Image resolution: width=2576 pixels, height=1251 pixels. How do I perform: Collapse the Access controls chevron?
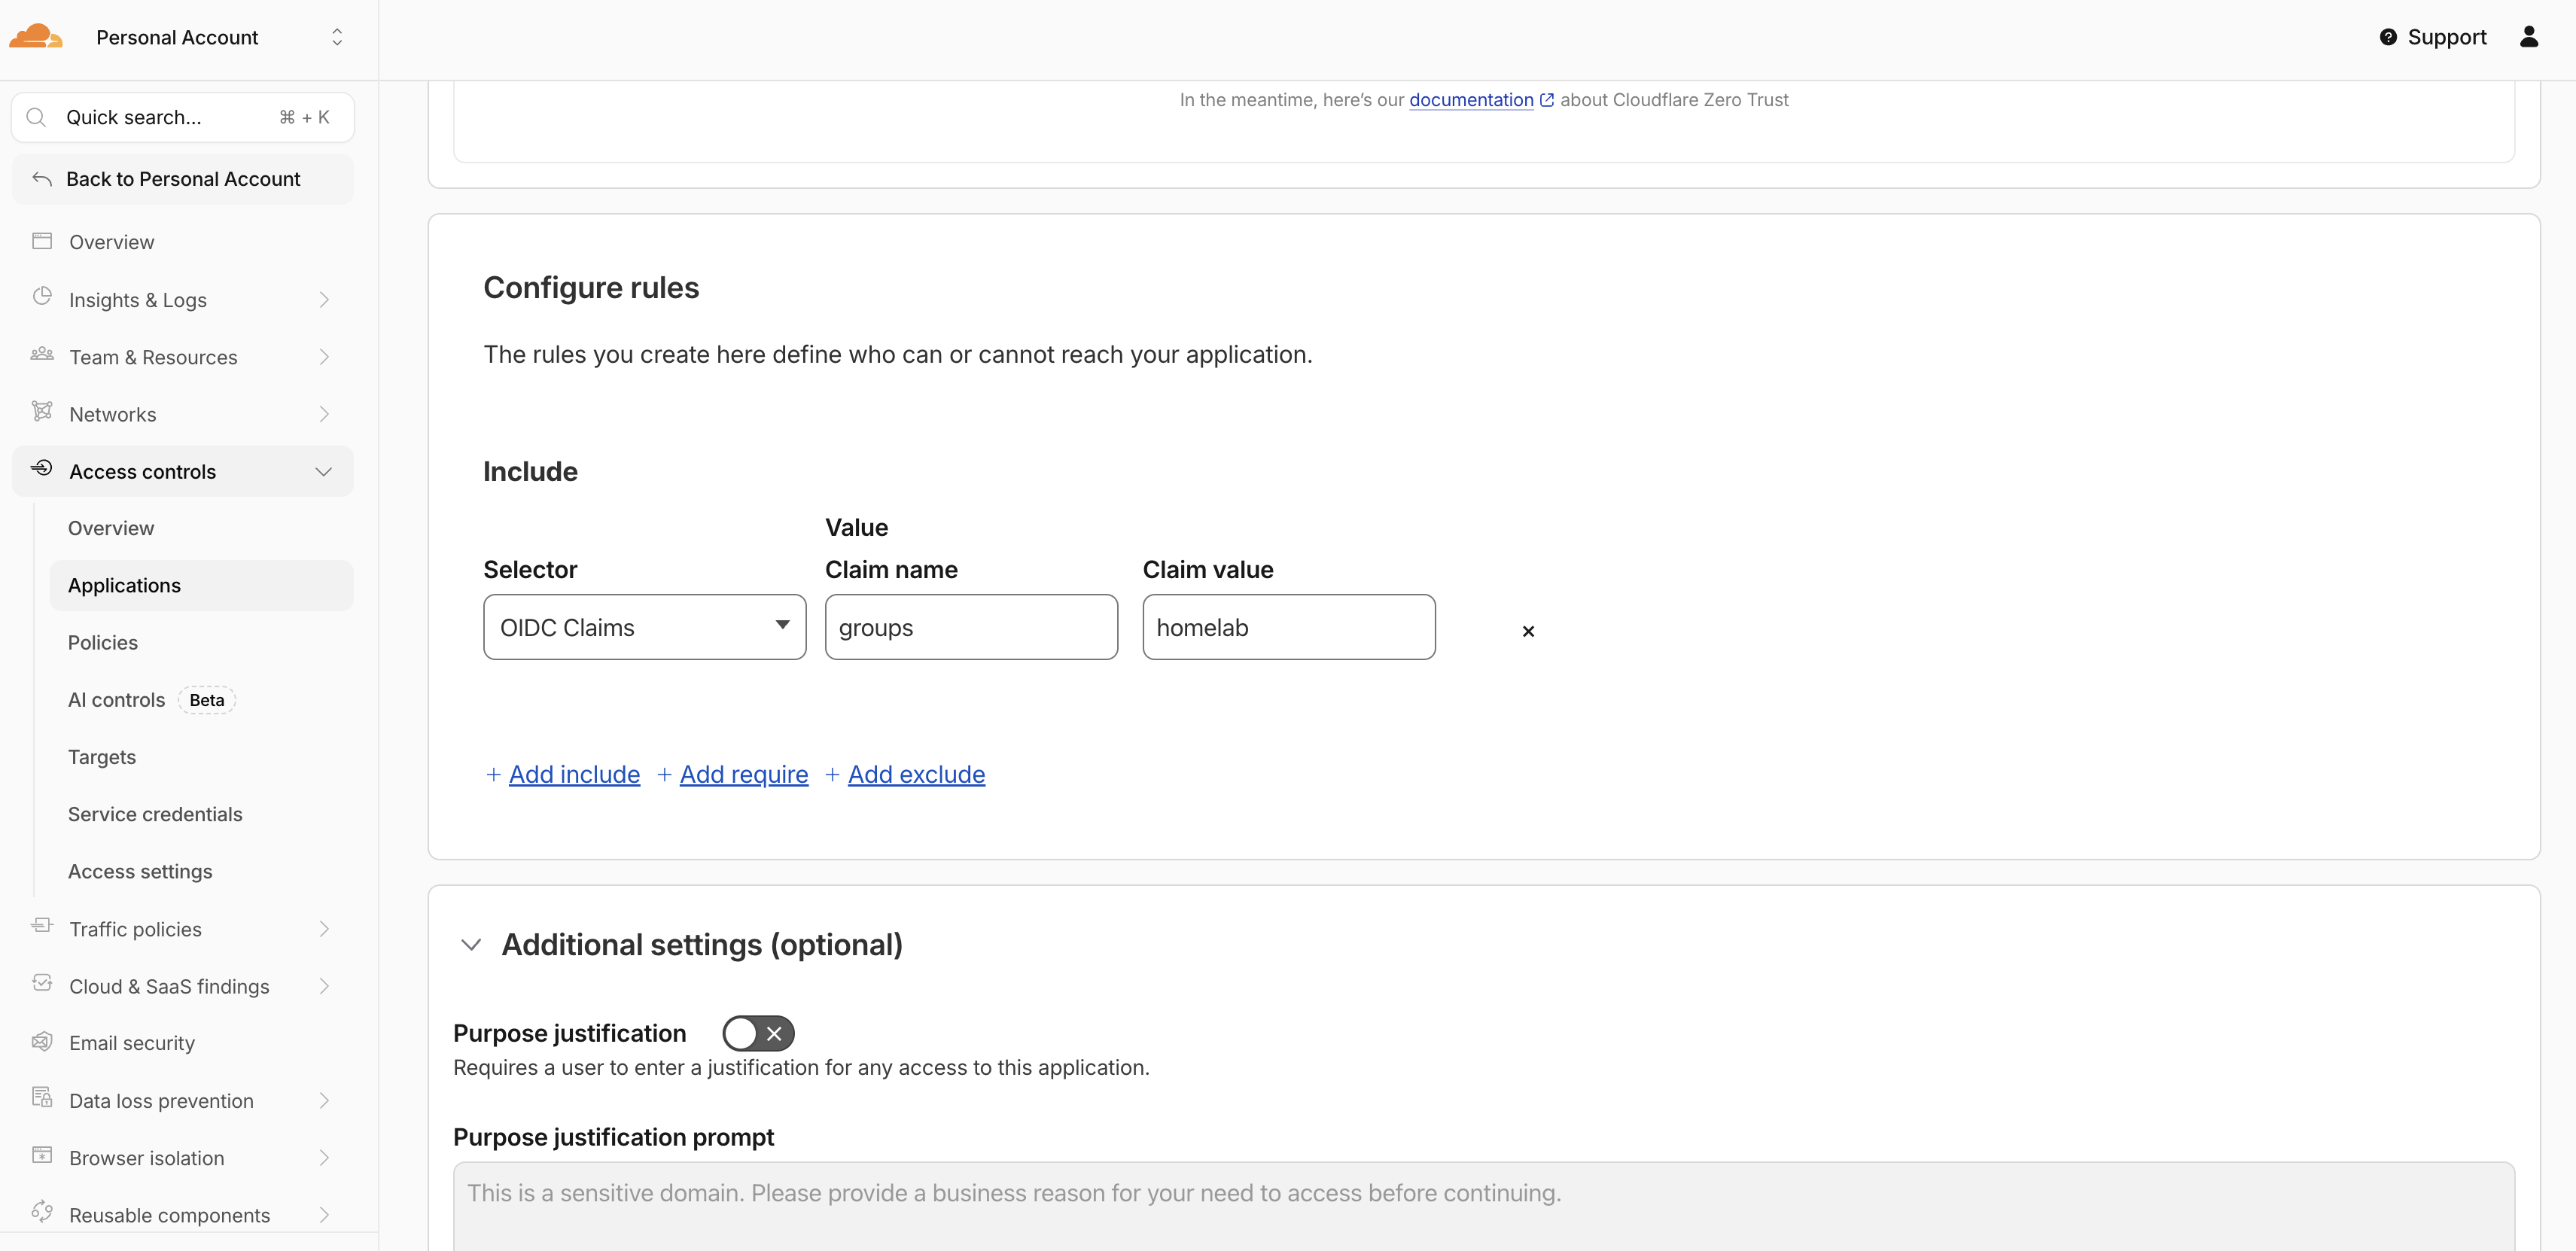[x=324, y=472]
